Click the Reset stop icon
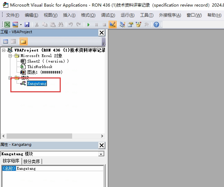Viewport: 224px width, 187px height. 105,25
